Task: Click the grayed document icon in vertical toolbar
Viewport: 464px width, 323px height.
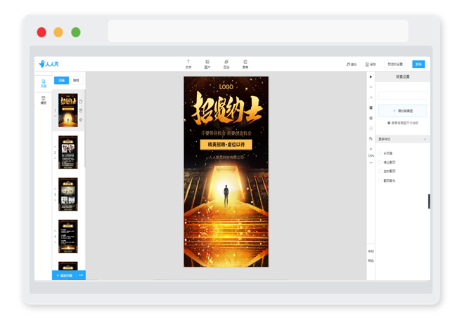Action: tap(370, 128)
